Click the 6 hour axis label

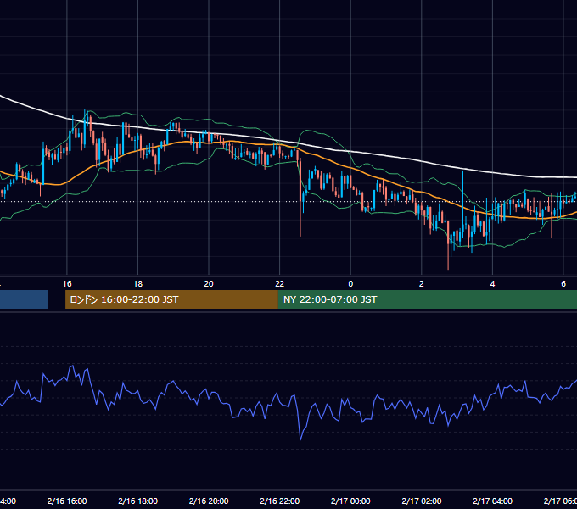(563, 284)
